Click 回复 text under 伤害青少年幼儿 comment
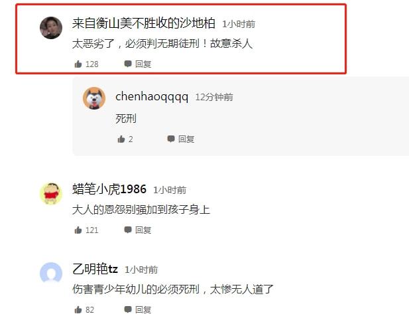 click(143, 309)
